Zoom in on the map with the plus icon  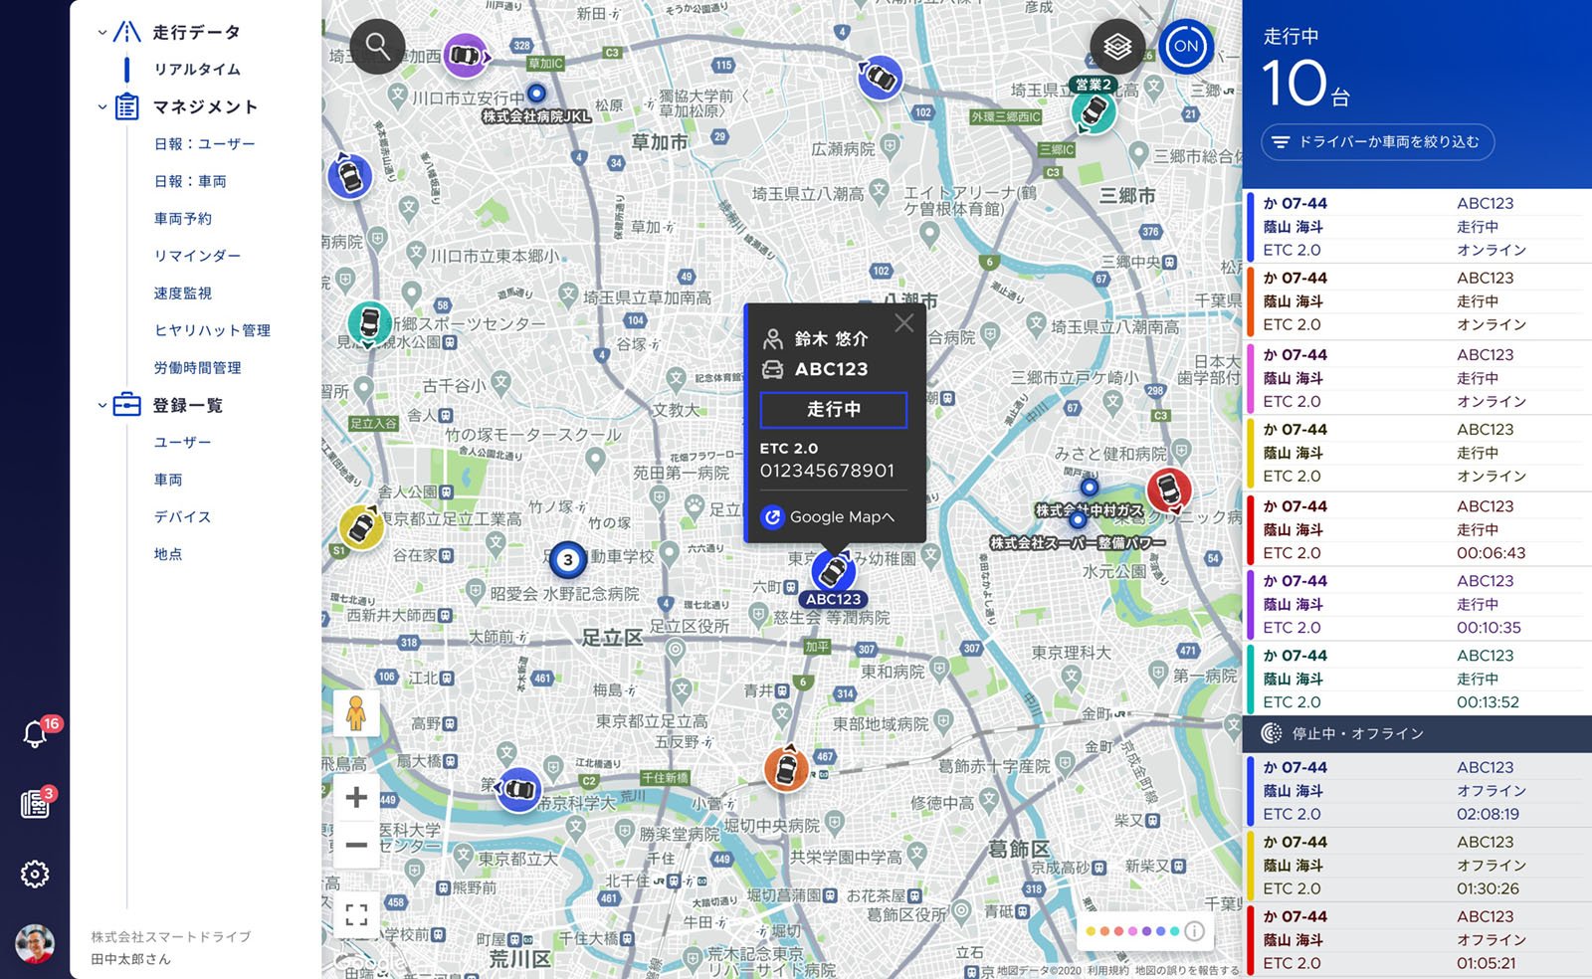point(357,797)
